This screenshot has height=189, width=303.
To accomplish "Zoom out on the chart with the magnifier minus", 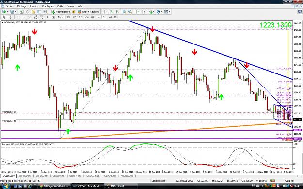I will 130,12.
